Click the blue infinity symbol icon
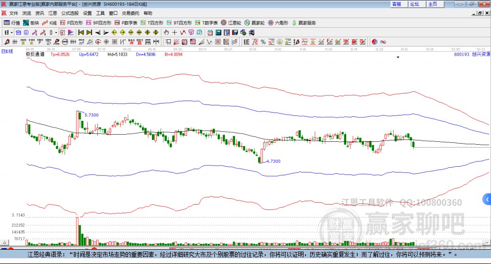 tap(383, 42)
